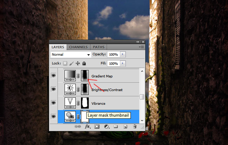Open the Layers panel options menu
Viewport: 228px width, 145px height.
(141, 47)
